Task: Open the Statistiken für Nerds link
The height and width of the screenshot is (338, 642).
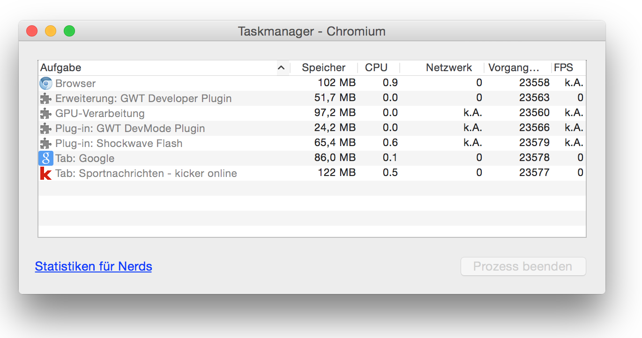Action: [x=93, y=266]
